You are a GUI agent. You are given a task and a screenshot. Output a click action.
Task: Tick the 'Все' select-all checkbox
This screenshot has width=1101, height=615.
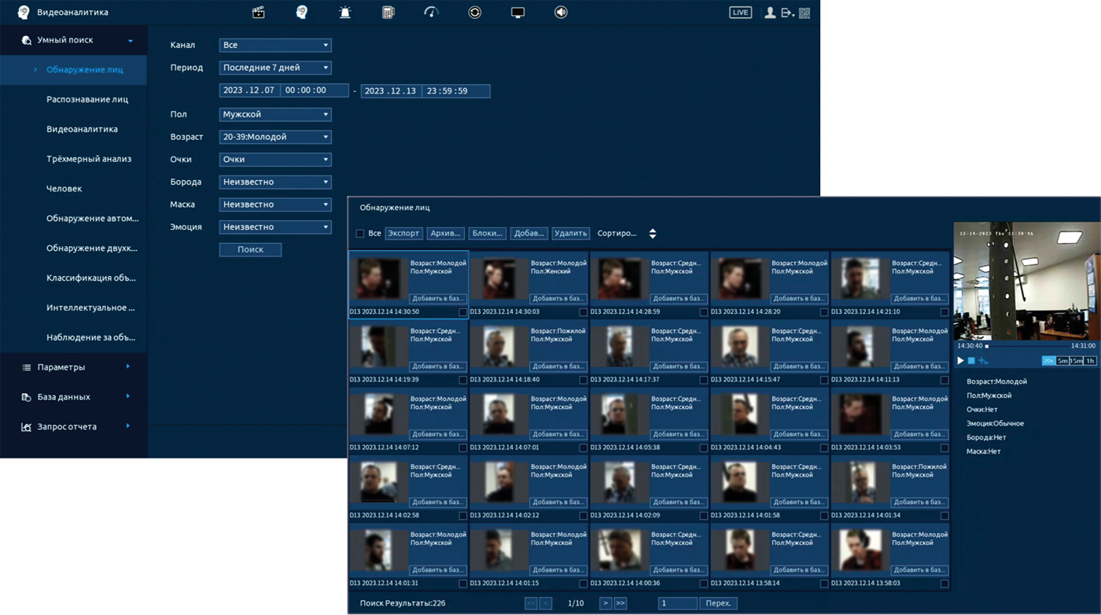click(360, 234)
